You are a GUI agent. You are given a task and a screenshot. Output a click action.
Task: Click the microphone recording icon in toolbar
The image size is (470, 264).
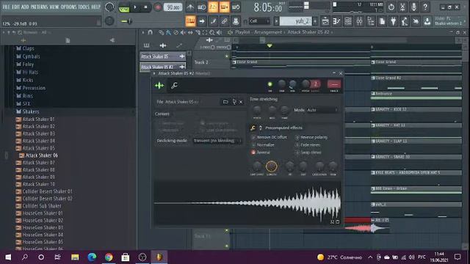(x=413, y=7)
